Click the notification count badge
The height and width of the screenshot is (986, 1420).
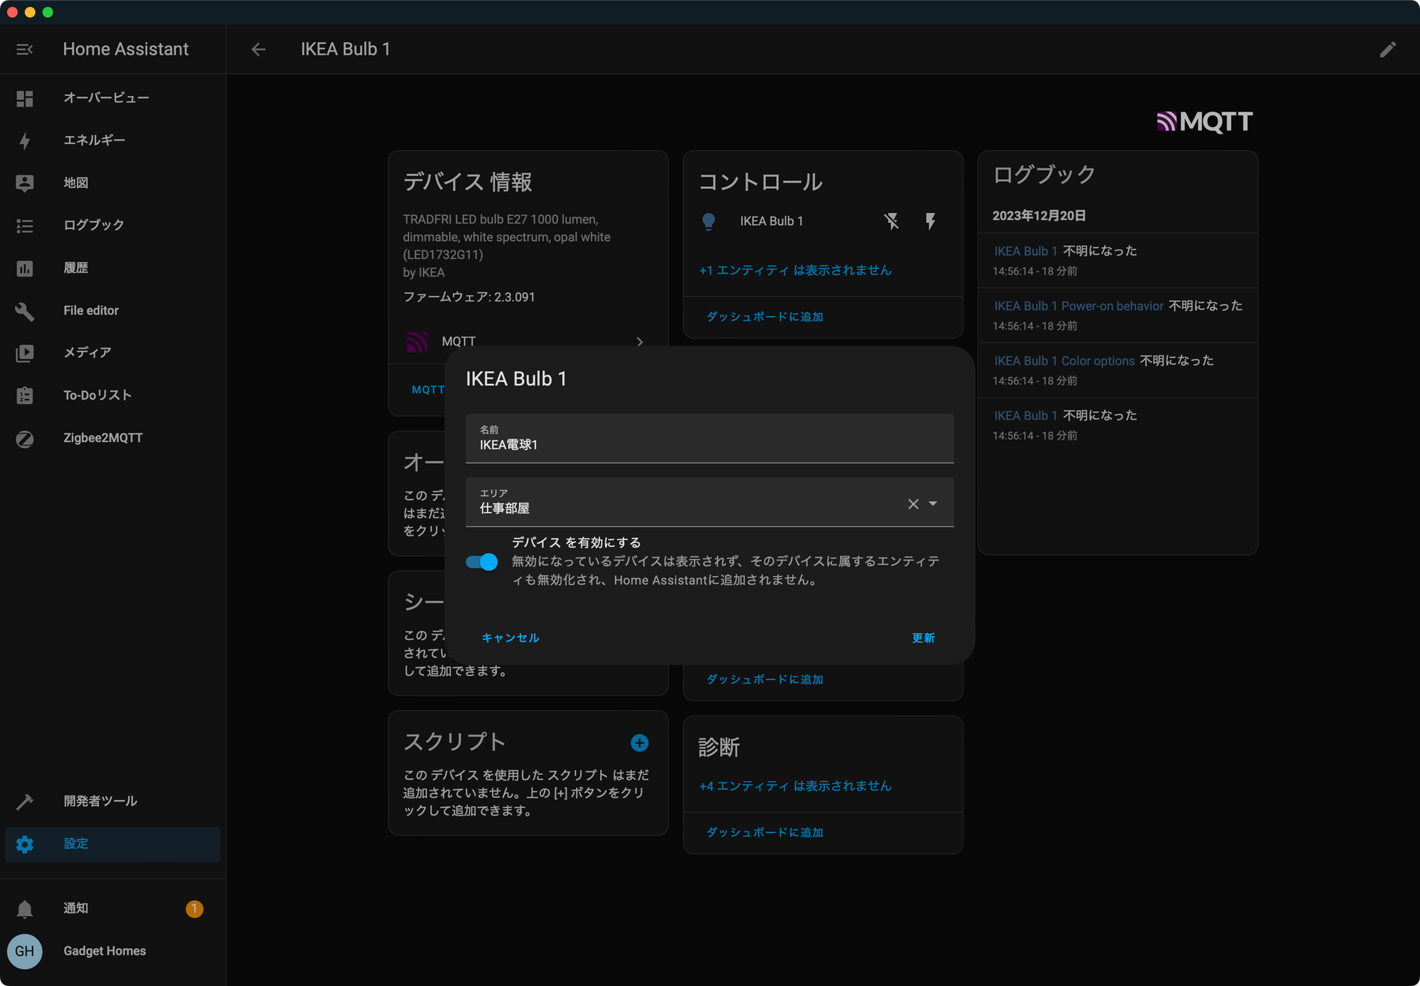click(195, 909)
